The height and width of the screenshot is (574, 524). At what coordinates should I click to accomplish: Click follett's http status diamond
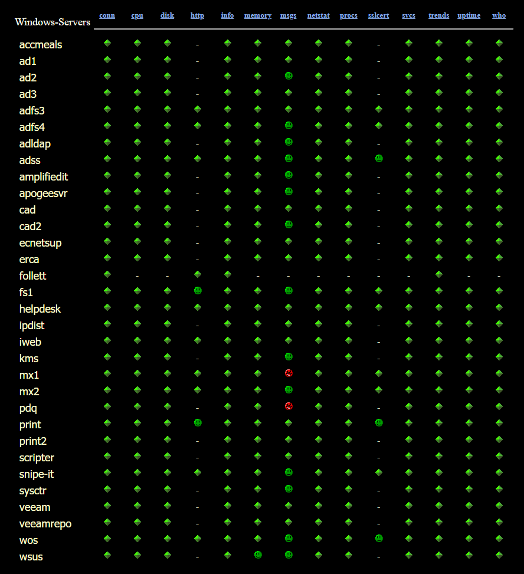(198, 274)
